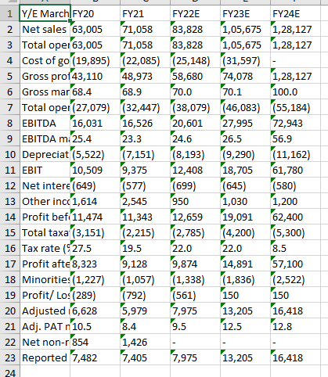Click net non-recurring value 1,426
The height and width of the screenshot is (377, 328).
(145, 342)
